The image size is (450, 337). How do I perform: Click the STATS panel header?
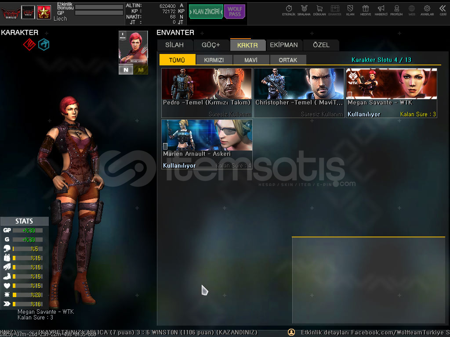click(x=25, y=221)
